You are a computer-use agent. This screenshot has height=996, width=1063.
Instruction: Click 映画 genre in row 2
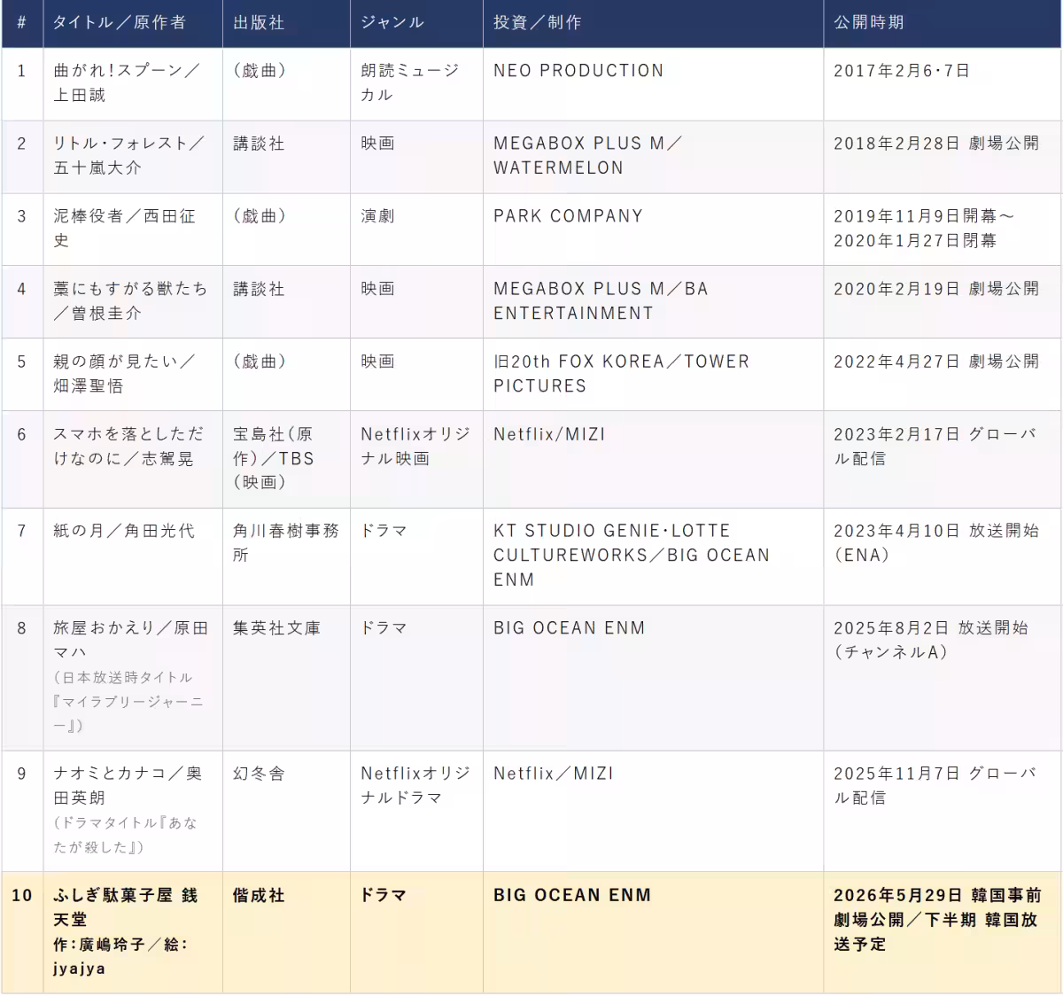(x=377, y=144)
